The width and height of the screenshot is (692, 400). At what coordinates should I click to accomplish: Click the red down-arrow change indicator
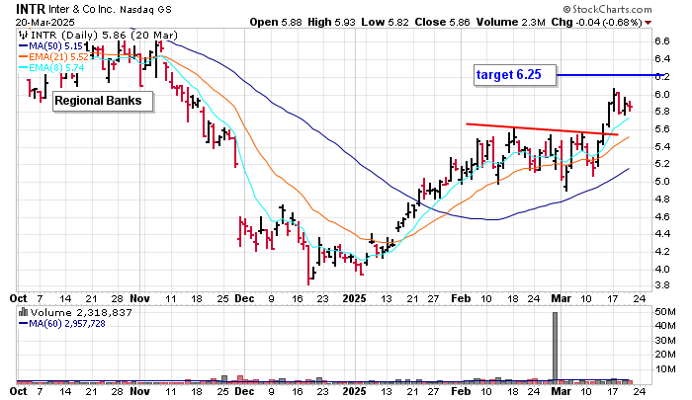(648, 23)
